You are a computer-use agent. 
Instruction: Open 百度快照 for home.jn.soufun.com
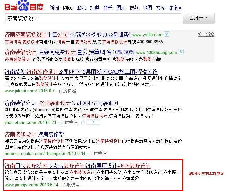[98, 154]
